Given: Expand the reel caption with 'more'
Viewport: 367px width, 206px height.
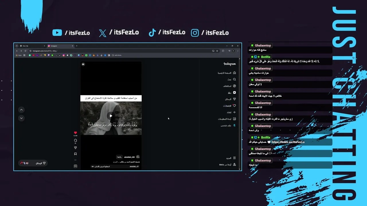Looking at the screenshot, I should coord(115,162).
